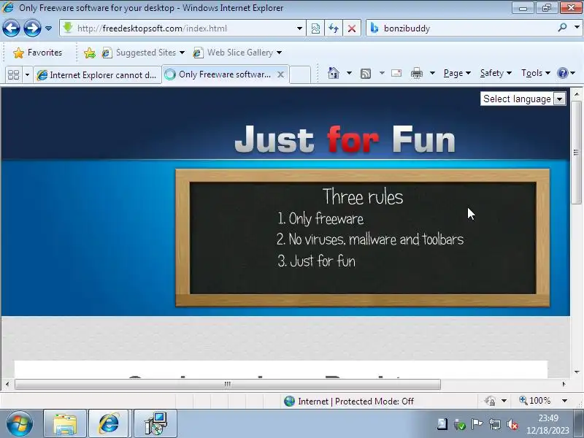Open Windows Explorer from the taskbar
Image resolution: width=584 pixels, height=438 pixels.
pos(65,423)
